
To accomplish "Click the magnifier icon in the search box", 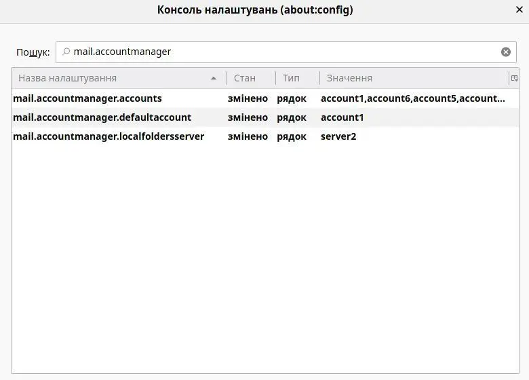I will click(66, 52).
